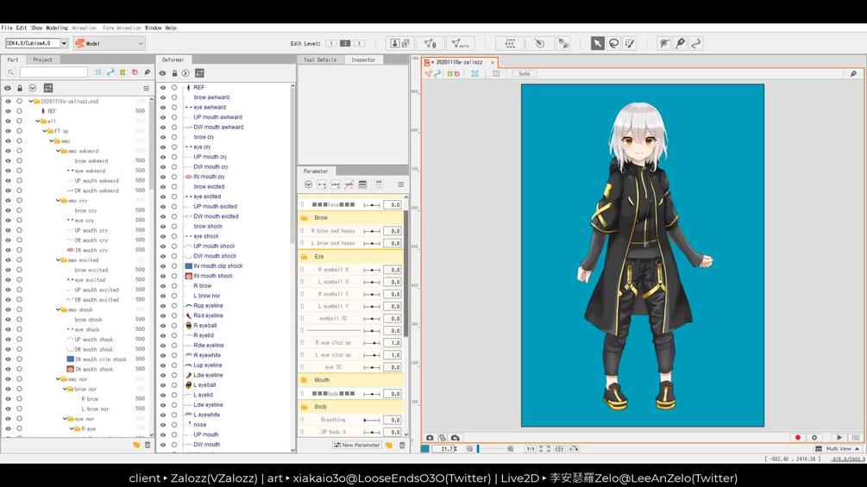Click the trash icon in Parameter panel
This screenshot has height=487, width=867.
point(402,445)
